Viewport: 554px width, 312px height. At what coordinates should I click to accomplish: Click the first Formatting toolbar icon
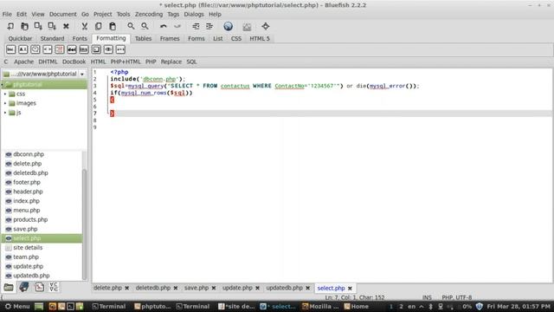click(x=10, y=49)
